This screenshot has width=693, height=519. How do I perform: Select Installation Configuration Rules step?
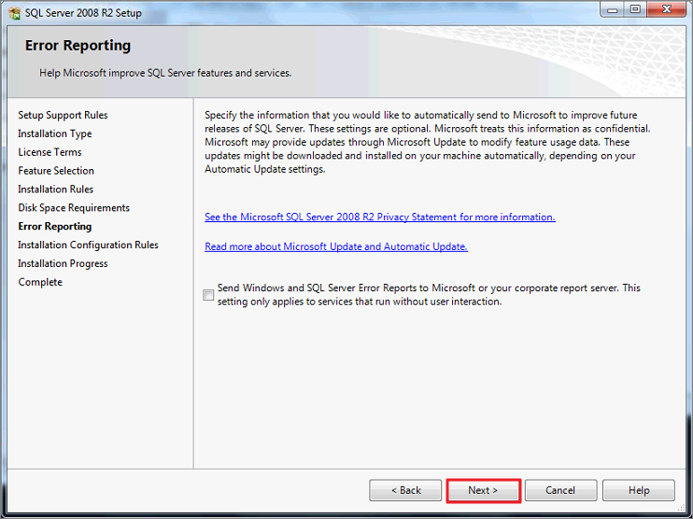88,245
